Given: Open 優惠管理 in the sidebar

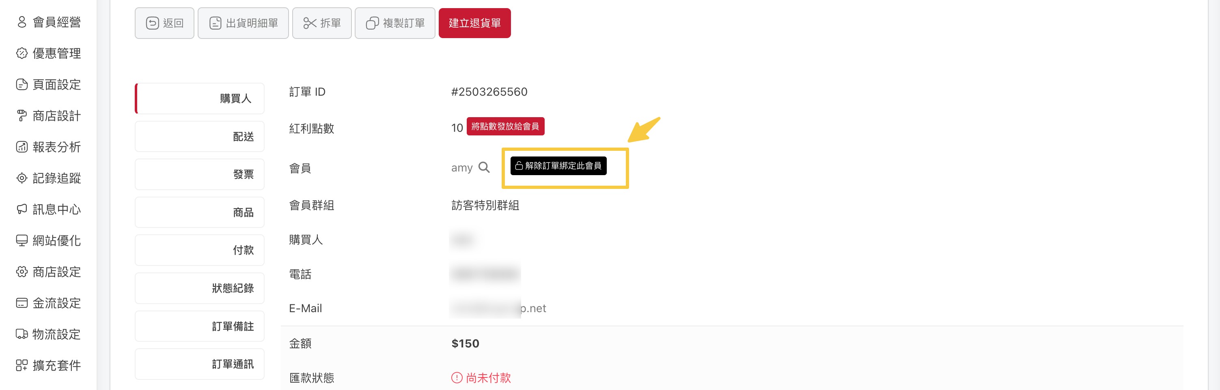Looking at the screenshot, I should coord(48,54).
